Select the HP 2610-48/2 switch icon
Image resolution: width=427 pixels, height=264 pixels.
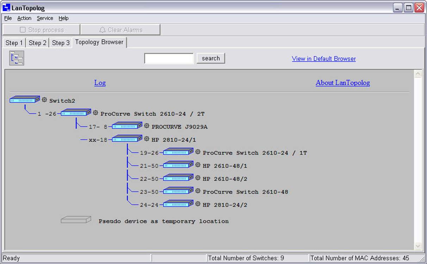pyautogui.click(x=178, y=178)
